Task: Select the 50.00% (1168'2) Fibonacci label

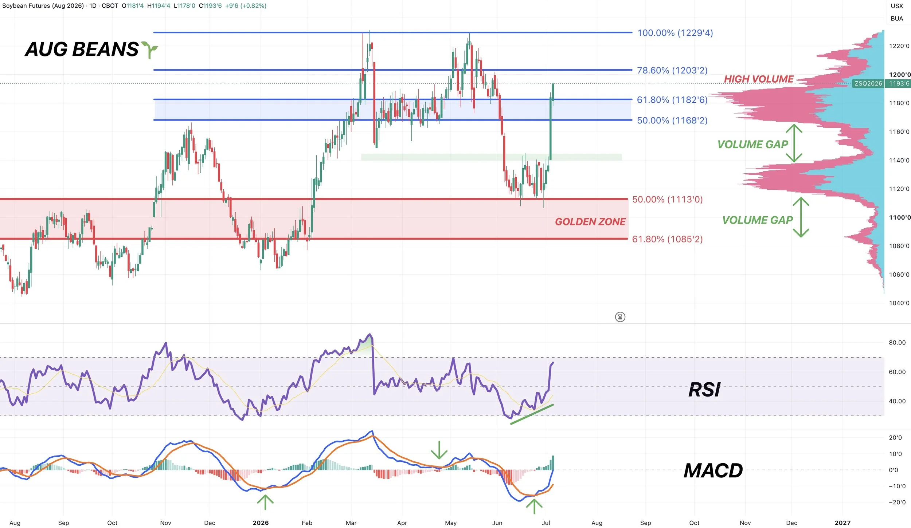Action: 672,121
